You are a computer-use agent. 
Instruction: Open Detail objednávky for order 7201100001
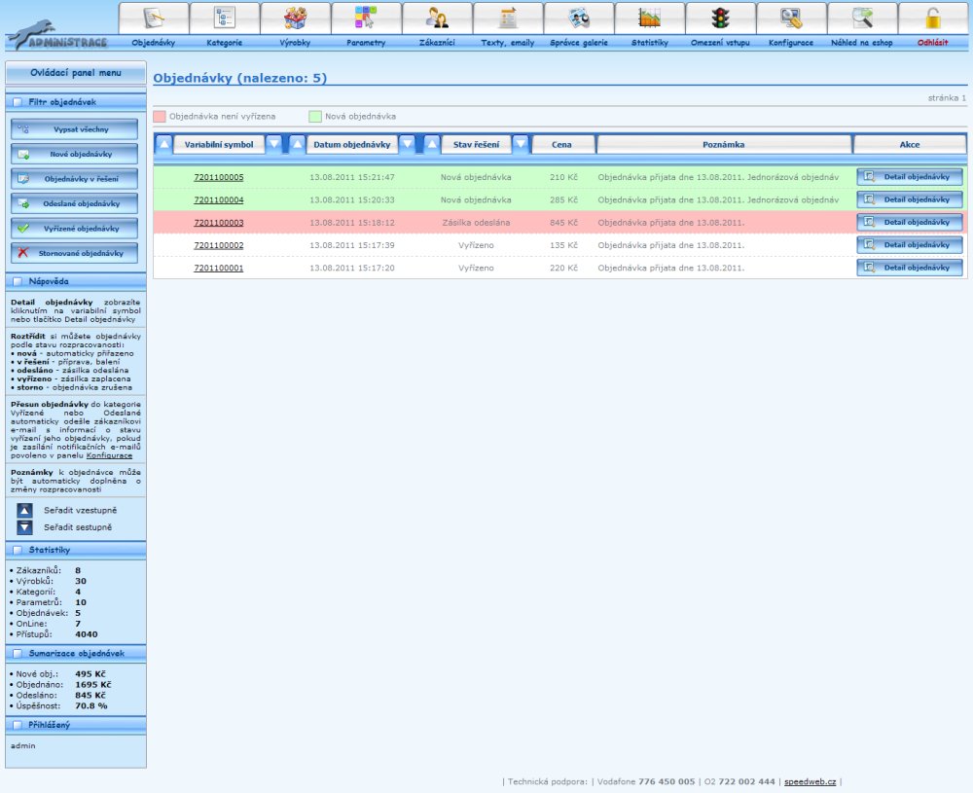(x=910, y=268)
